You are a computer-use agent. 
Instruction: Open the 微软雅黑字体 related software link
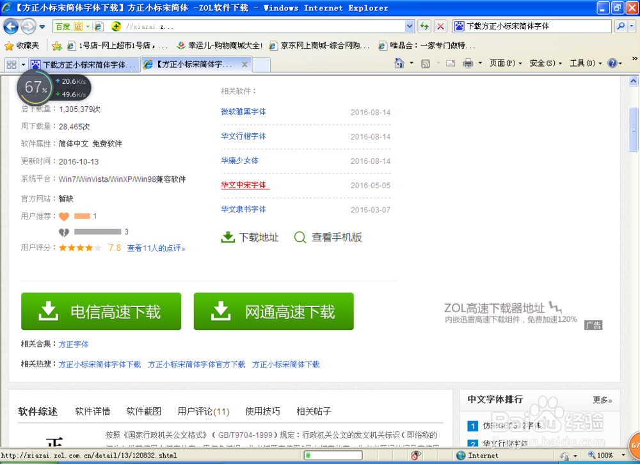point(243,112)
